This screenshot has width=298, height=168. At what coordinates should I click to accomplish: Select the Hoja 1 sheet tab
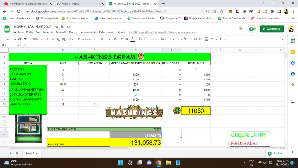coord(32,153)
